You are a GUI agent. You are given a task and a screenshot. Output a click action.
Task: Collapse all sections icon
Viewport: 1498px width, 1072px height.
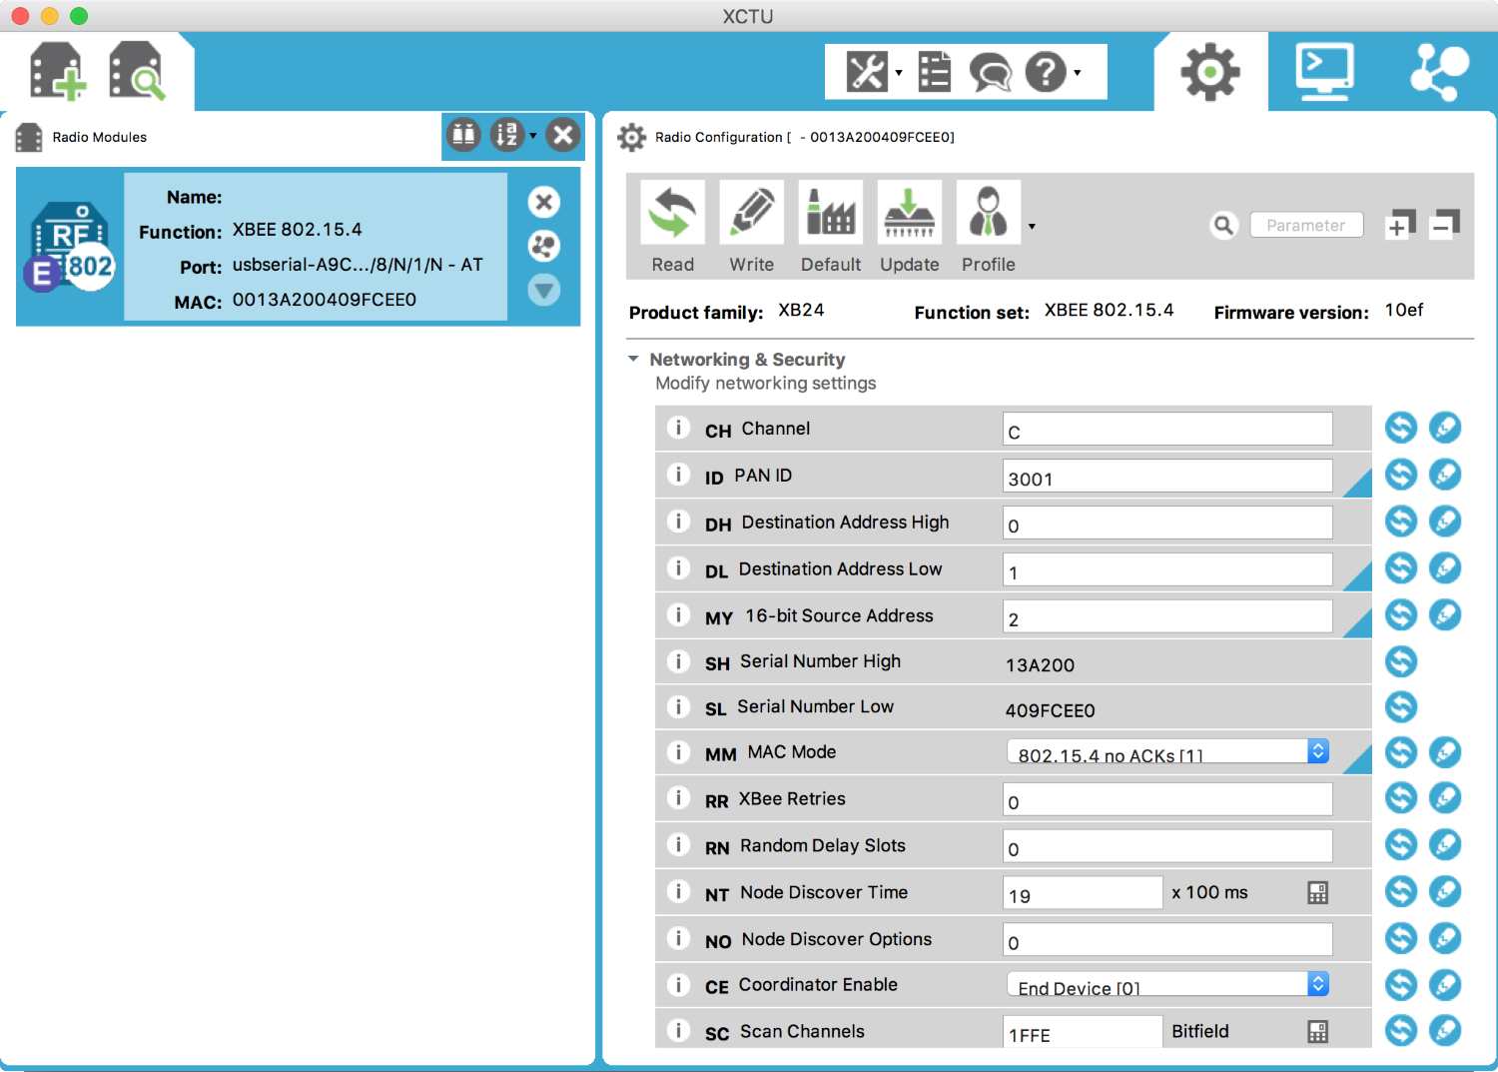pyautogui.click(x=1444, y=225)
